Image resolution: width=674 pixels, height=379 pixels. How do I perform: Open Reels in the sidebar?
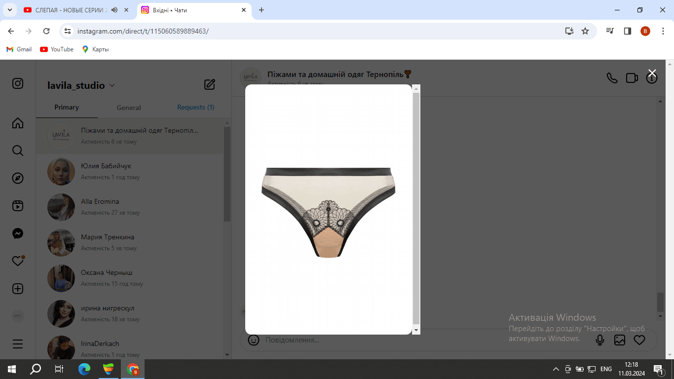(x=18, y=206)
